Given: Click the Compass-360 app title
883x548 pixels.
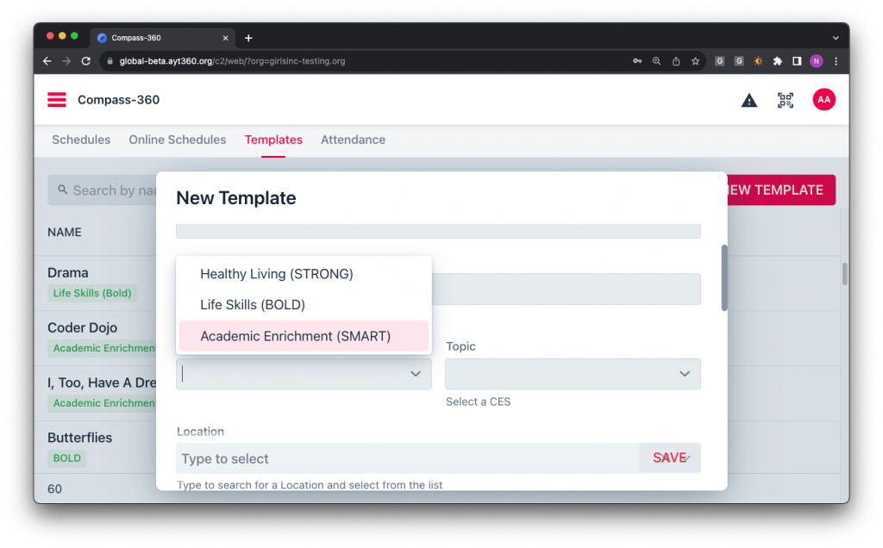Looking at the screenshot, I should 118,100.
